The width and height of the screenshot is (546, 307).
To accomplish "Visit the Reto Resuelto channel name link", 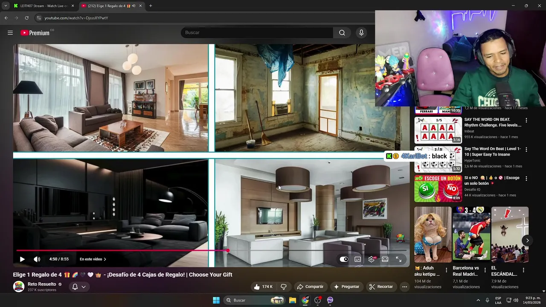I will 42,284.
